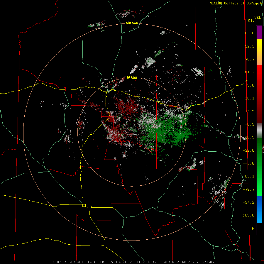Select the 30.1 legend value
The height and width of the screenshot is (264, 264).
[x=250, y=98]
